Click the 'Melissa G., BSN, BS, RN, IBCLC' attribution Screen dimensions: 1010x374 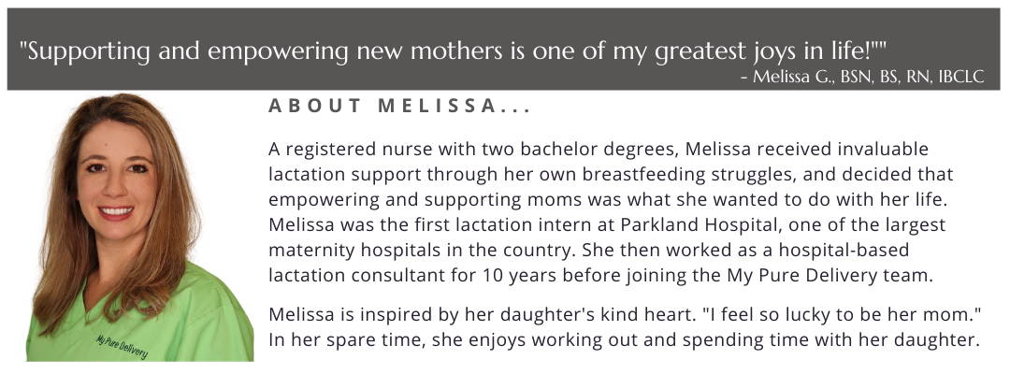(868, 77)
